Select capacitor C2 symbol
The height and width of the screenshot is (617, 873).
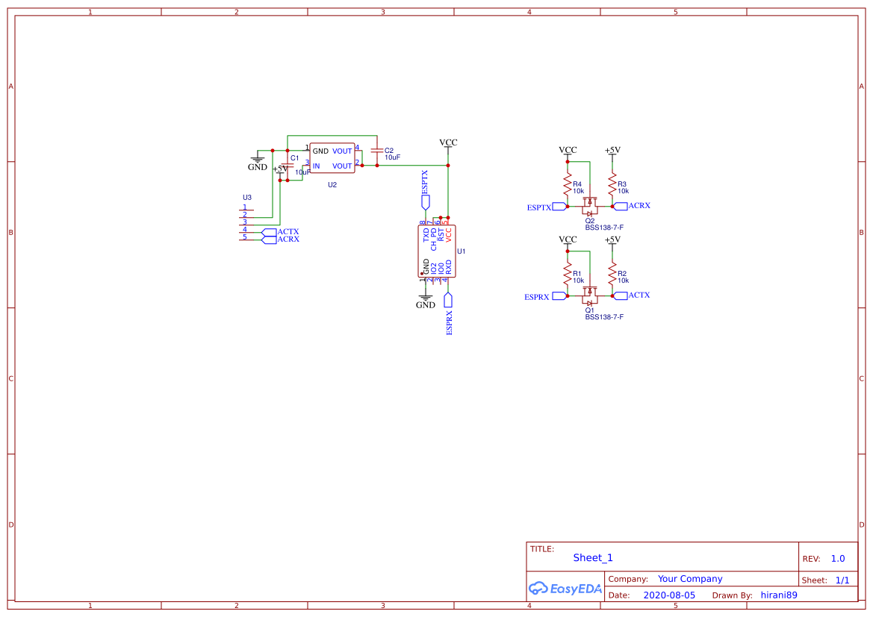(377, 150)
